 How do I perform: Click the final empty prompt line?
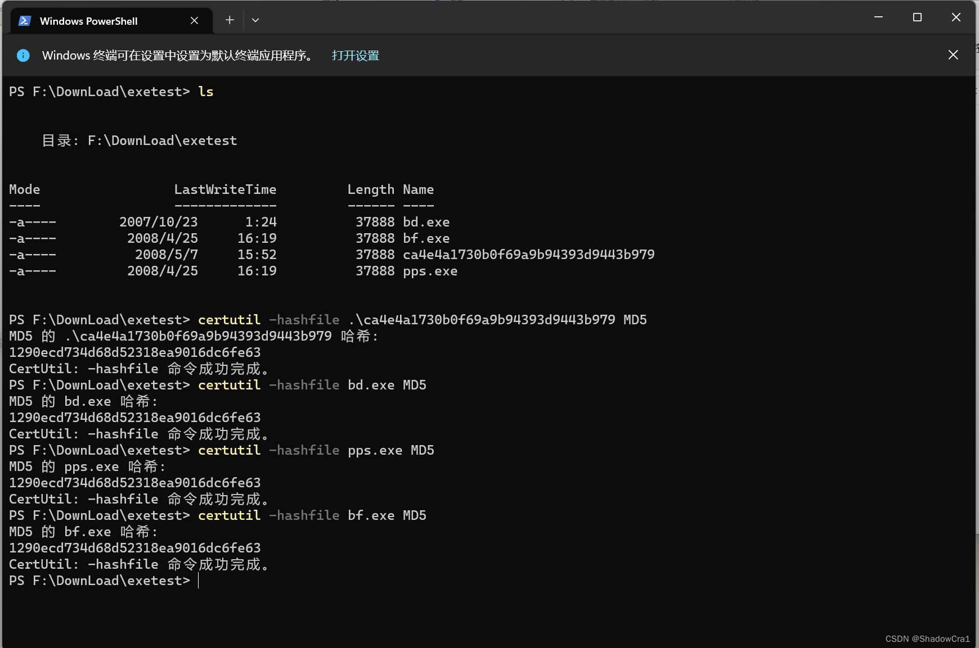[104, 581]
